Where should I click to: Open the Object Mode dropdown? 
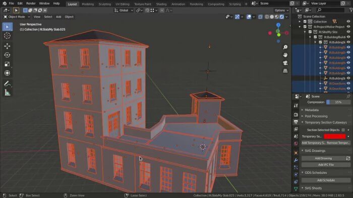17,17
